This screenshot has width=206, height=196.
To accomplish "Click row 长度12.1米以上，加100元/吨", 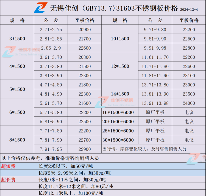I will pos(103,193).
